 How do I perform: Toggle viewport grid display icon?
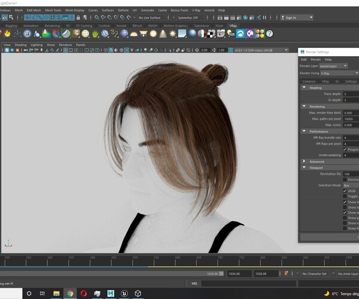click(65, 50)
